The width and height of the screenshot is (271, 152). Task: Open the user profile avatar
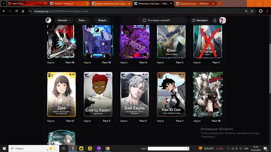[223, 21]
